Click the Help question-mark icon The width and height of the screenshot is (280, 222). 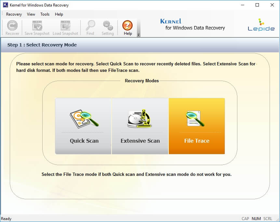[x=127, y=25]
